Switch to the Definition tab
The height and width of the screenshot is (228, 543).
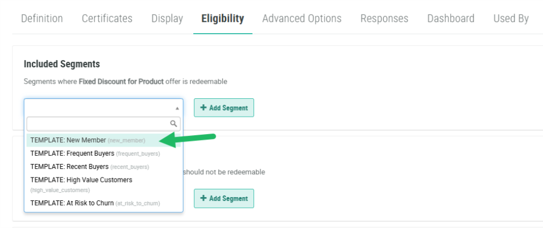(x=42, y=18)
